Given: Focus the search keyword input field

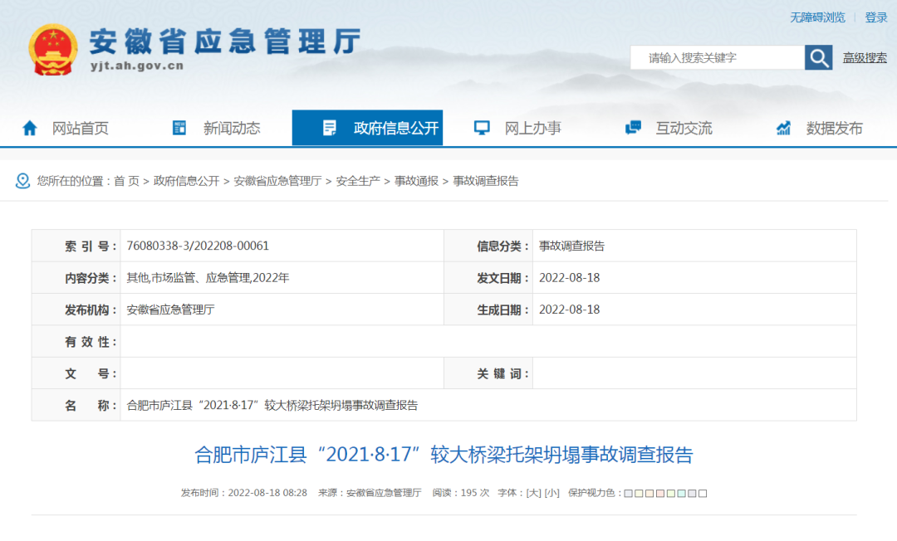Looking at the screenshot, I should point(718,58).
